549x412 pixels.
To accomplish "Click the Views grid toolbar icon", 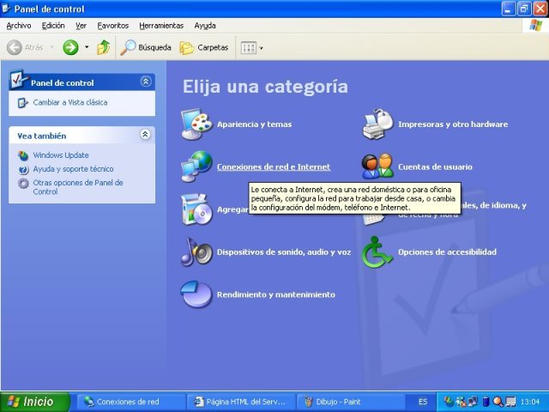I will tap(249, 48).
